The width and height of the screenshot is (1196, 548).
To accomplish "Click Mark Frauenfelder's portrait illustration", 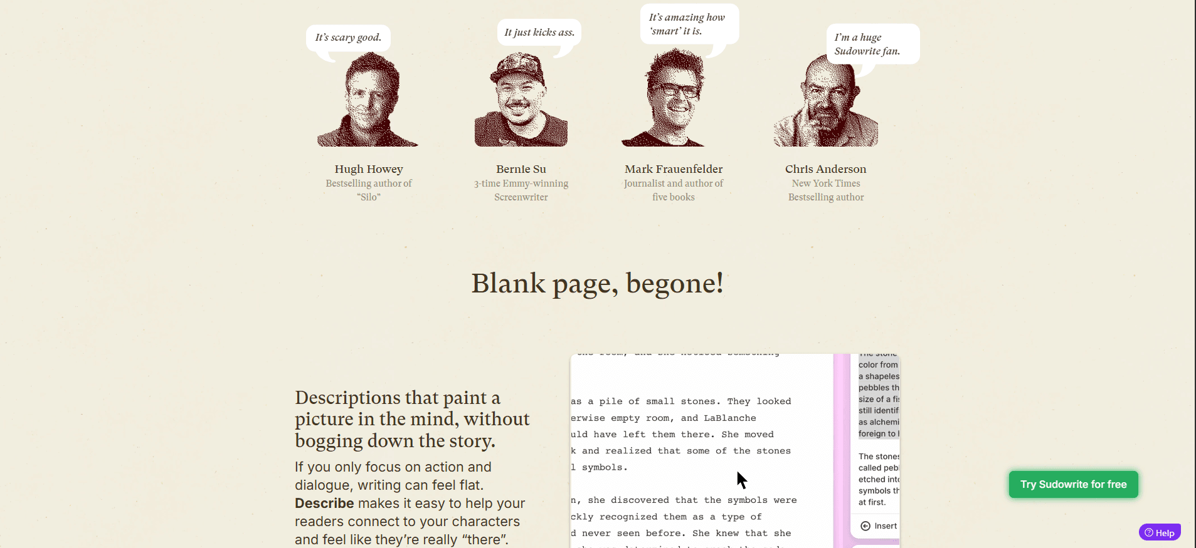I will (x=673, y=100).
